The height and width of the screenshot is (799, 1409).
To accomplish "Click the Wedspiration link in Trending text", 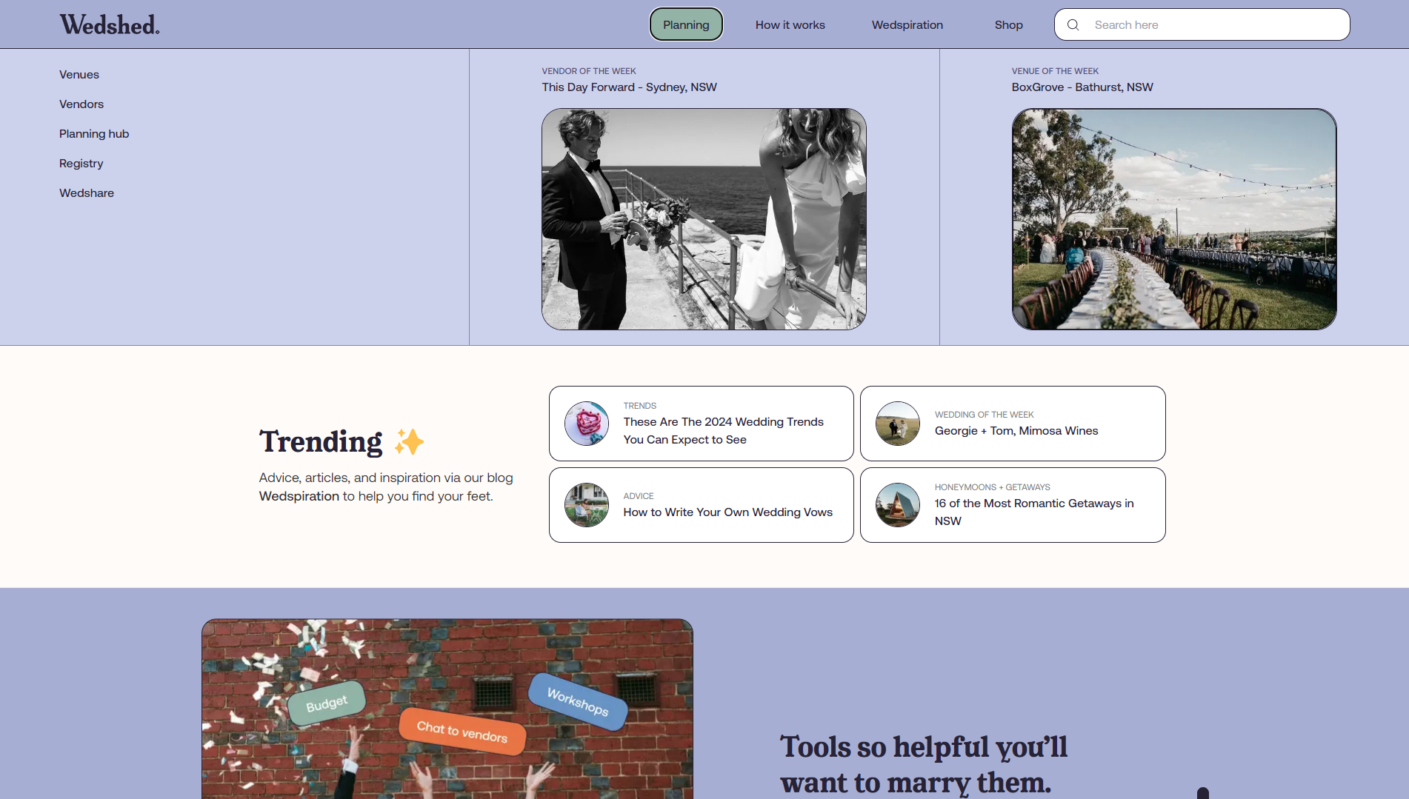I will (x=299, y=496).
